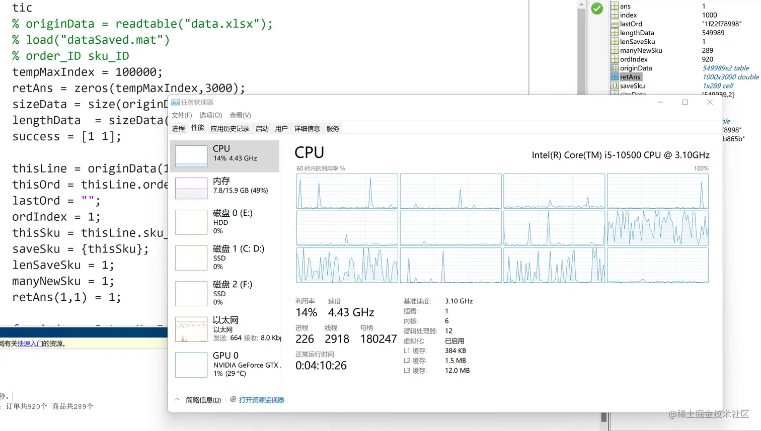Screen dimensions: 761x431
Task: Click the 线程 count 2918
Action: (337, 339)
